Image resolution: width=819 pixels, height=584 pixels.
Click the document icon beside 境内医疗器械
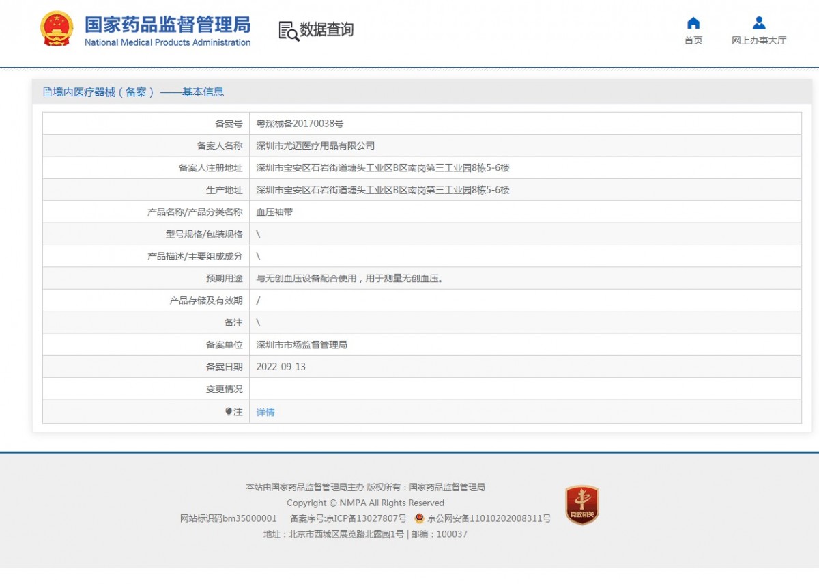click(x=47, y=92)
